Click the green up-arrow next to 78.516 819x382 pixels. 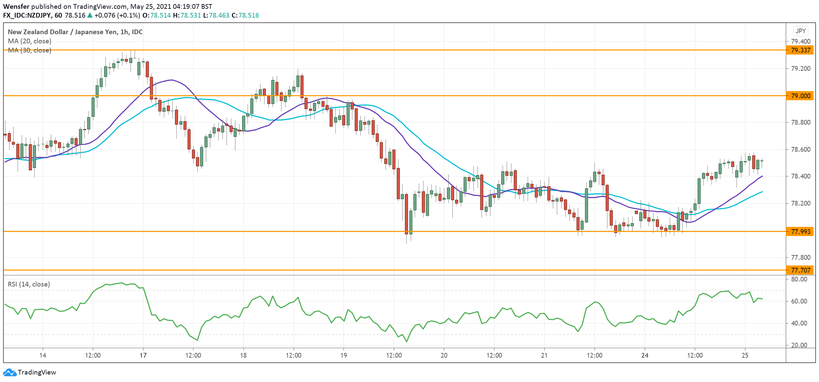coord(90,15)
